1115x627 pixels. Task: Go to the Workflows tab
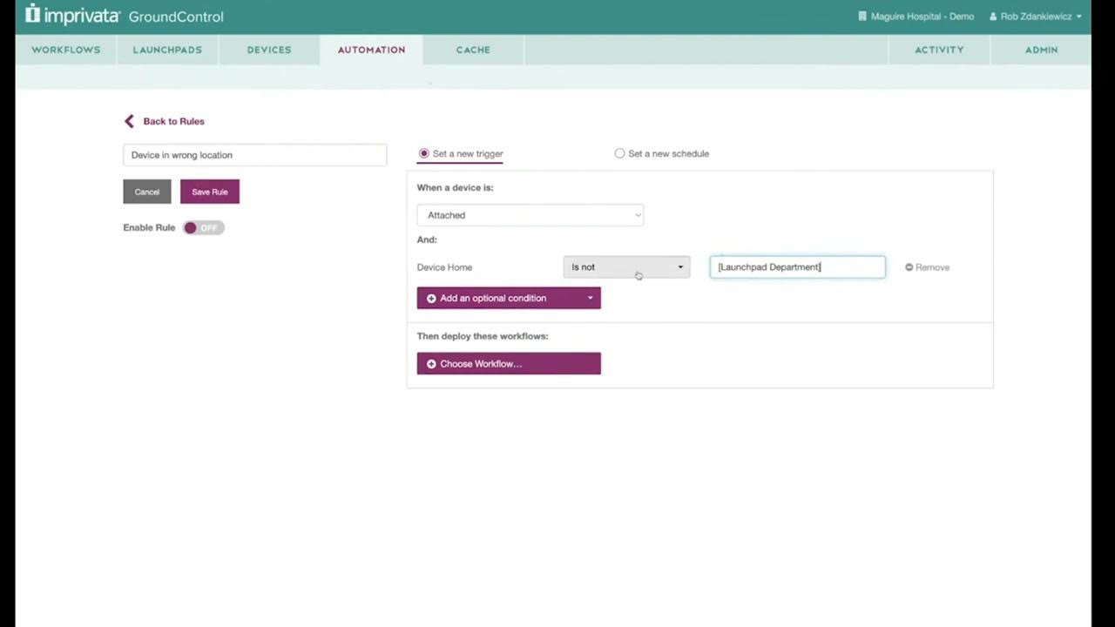[x=66, y=50]
